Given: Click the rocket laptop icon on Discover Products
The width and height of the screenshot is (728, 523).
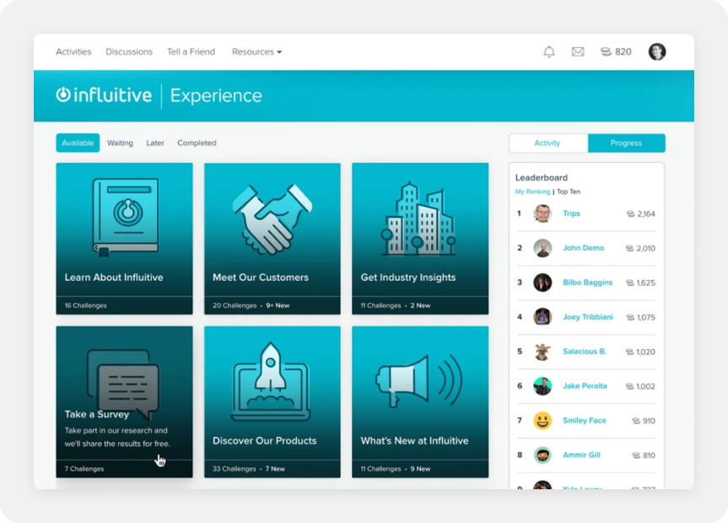Looking at the screenshot, I should pyautogui.click(x=271, y=382).
